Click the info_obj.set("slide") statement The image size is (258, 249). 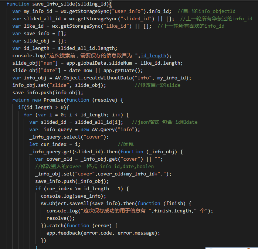click(59, 85)
